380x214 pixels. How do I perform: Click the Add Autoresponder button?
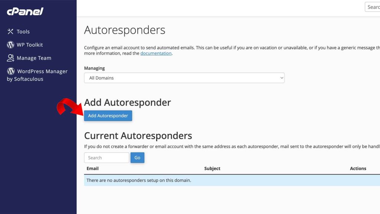pos(108,115)
